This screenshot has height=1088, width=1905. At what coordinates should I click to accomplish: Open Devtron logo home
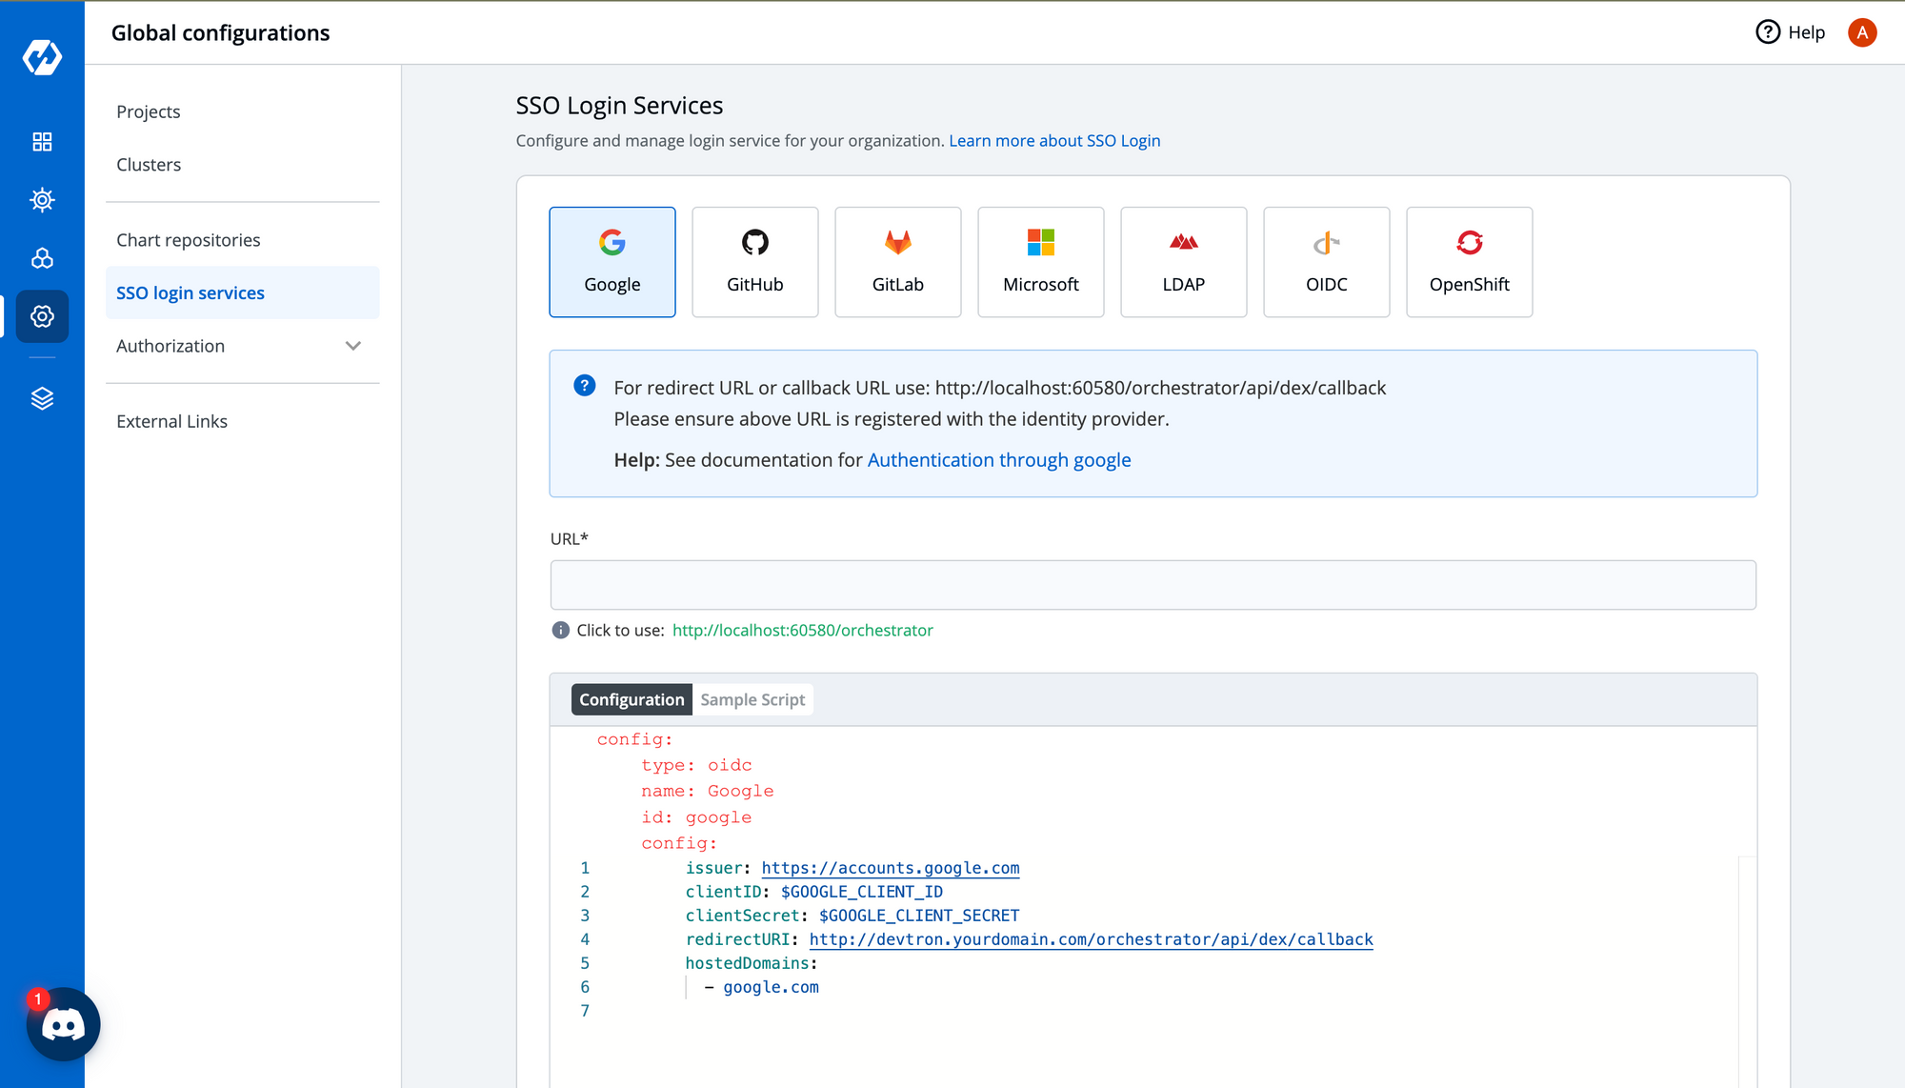[42, 57]
